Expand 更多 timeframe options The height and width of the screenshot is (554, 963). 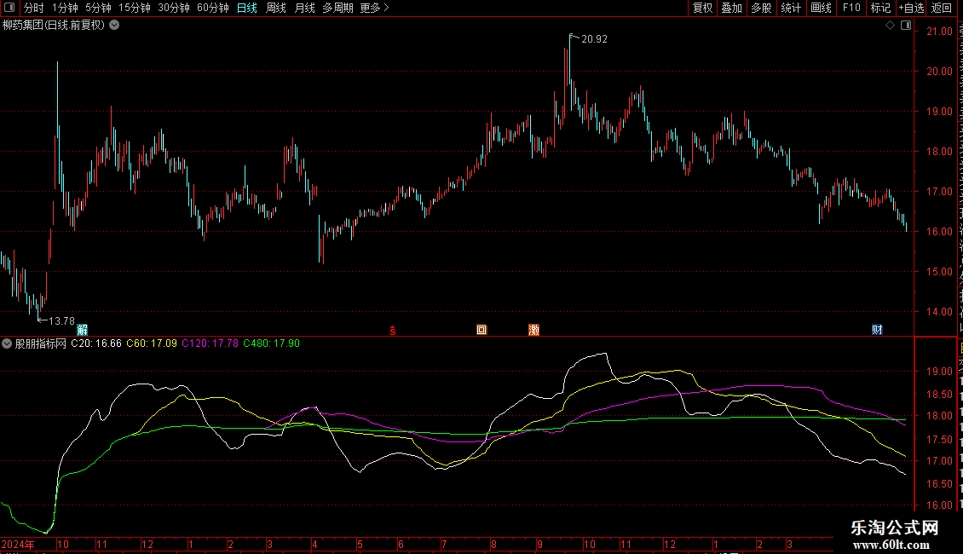375,8
